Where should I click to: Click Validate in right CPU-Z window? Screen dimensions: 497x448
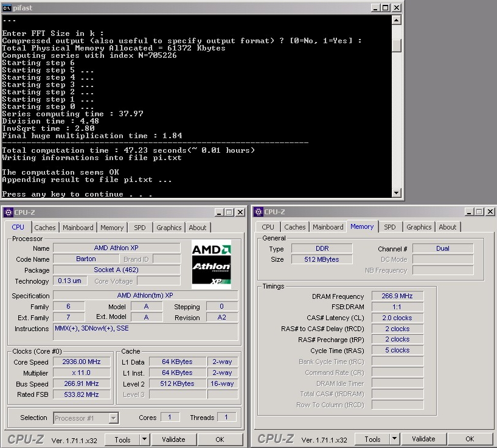(x=423, y=439)
